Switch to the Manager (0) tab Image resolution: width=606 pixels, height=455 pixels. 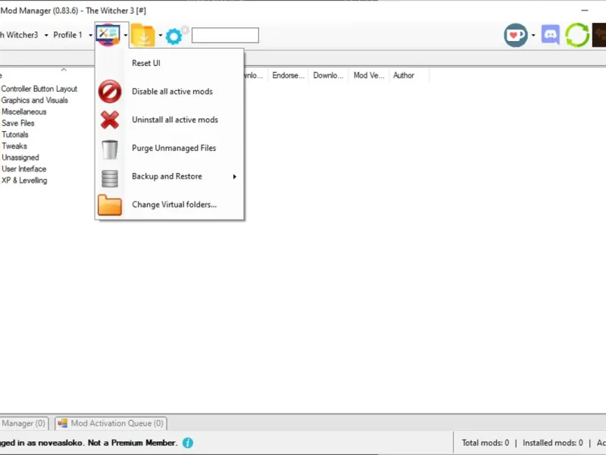coord(23,423)
